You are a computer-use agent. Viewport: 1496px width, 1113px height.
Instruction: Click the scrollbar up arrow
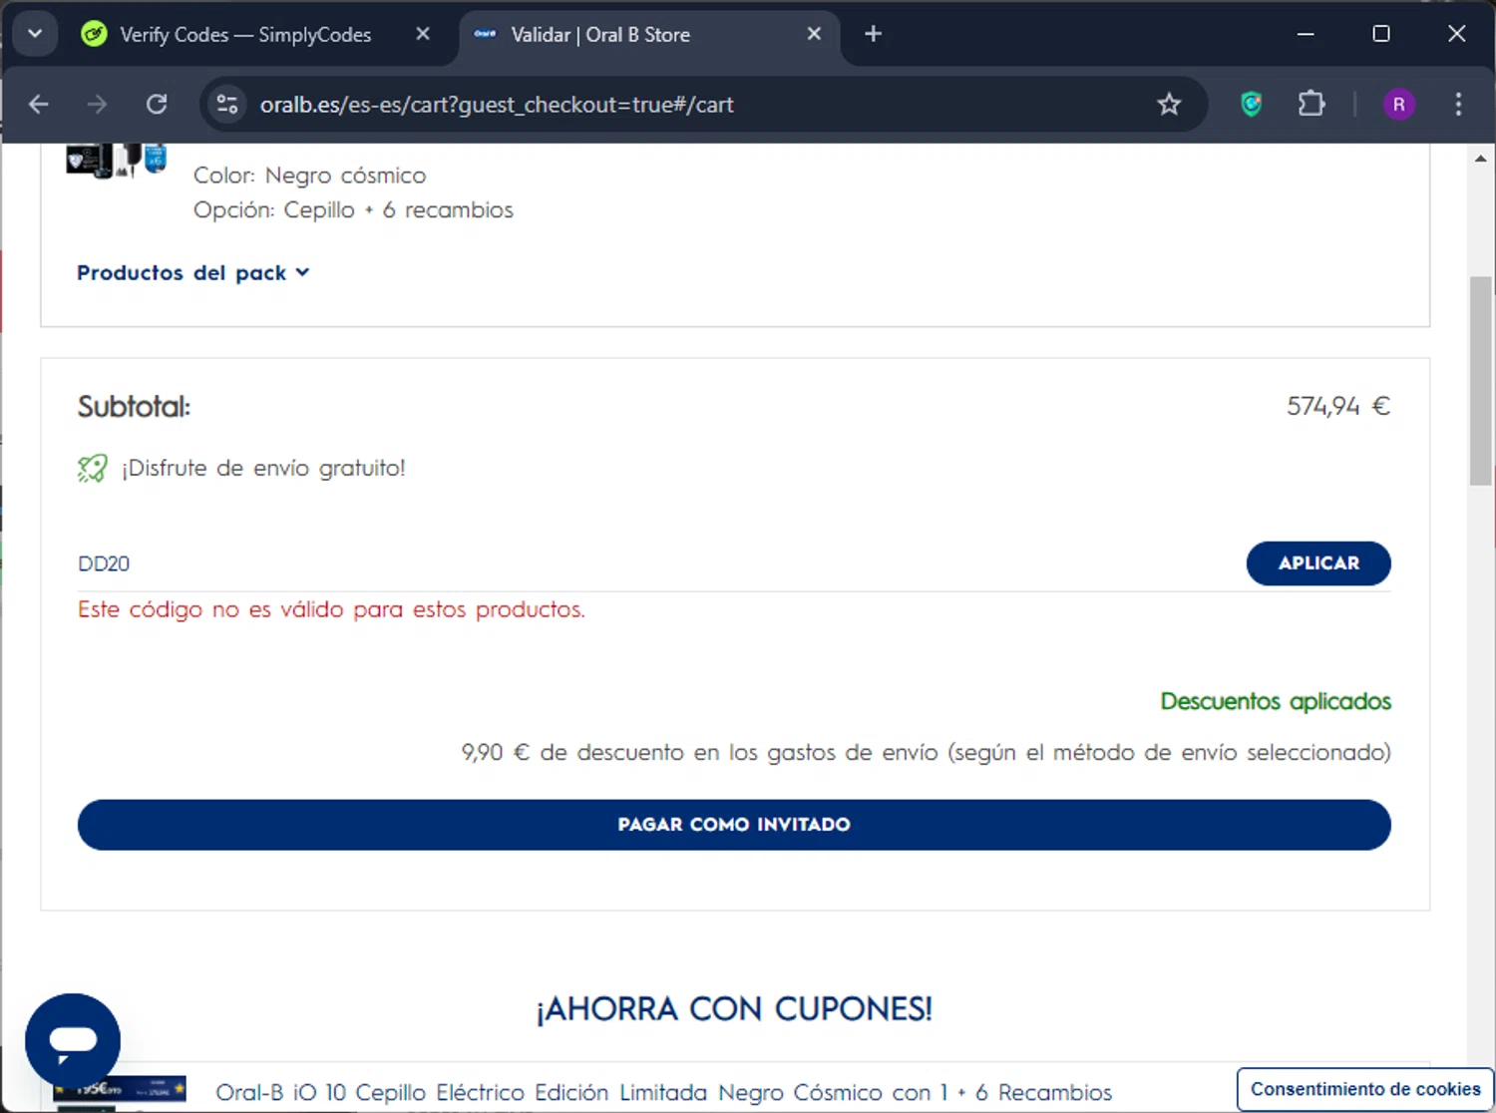click(x=1481, y=158)
